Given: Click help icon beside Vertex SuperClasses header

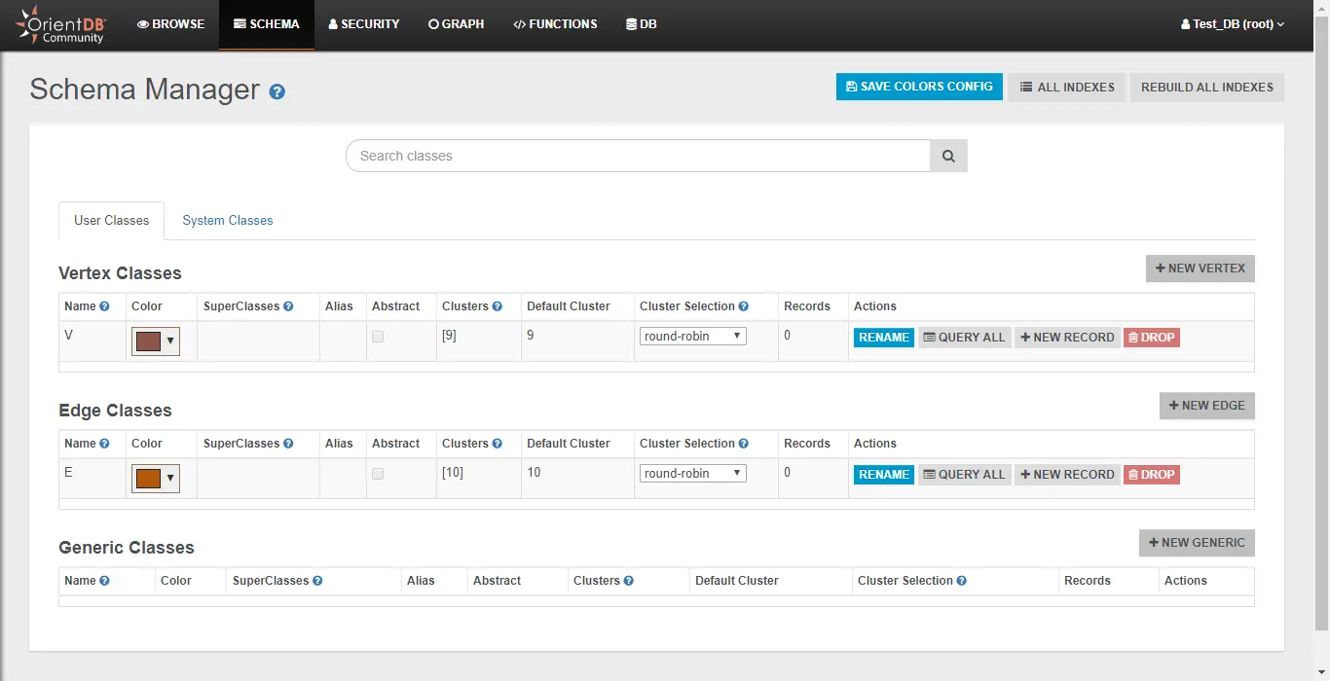Looking at the screenshot, I should click(288, 306).
